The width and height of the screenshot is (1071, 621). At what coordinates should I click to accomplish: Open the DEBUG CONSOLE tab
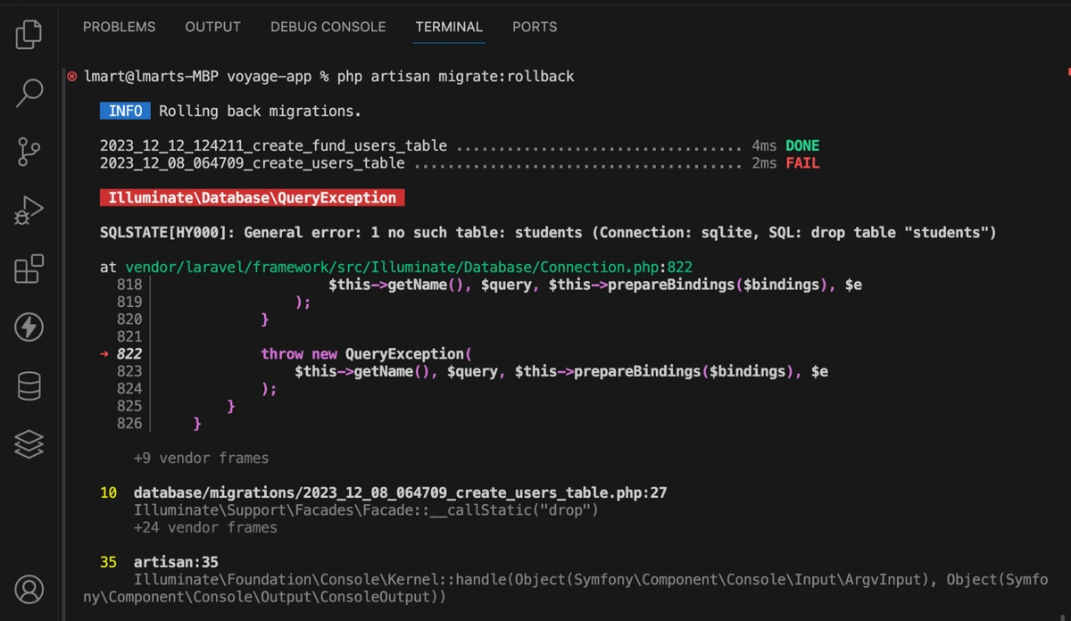point(328,27)
